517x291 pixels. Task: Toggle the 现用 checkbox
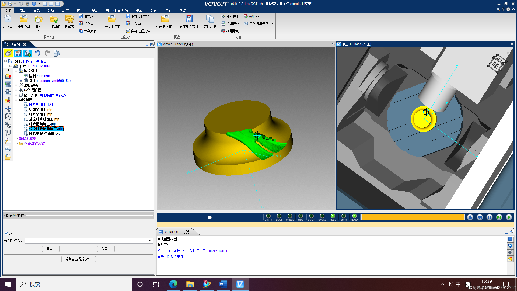(x=6, y=233)
